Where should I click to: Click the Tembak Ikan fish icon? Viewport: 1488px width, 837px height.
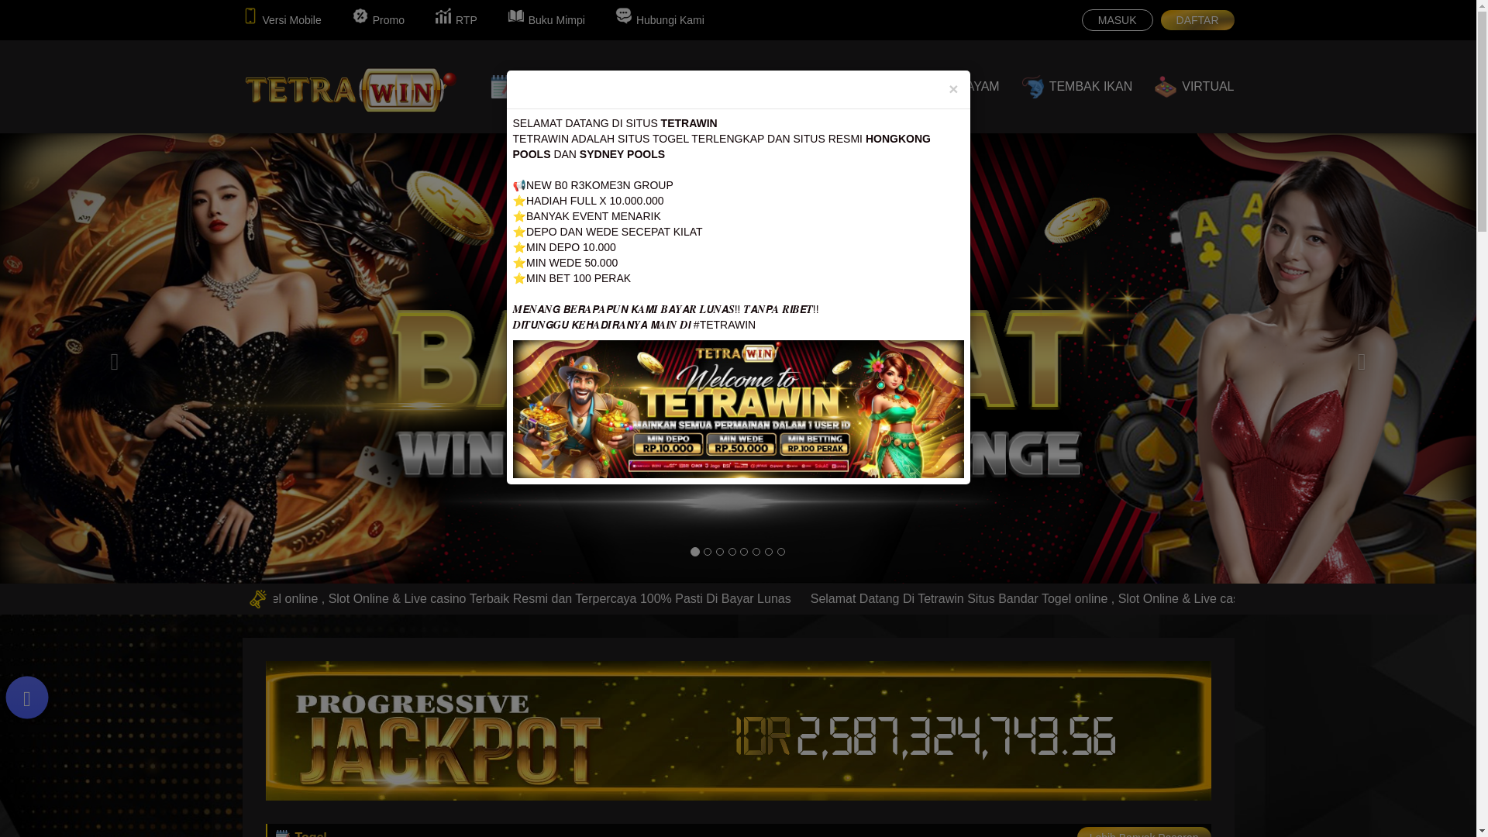point(1032,87)
